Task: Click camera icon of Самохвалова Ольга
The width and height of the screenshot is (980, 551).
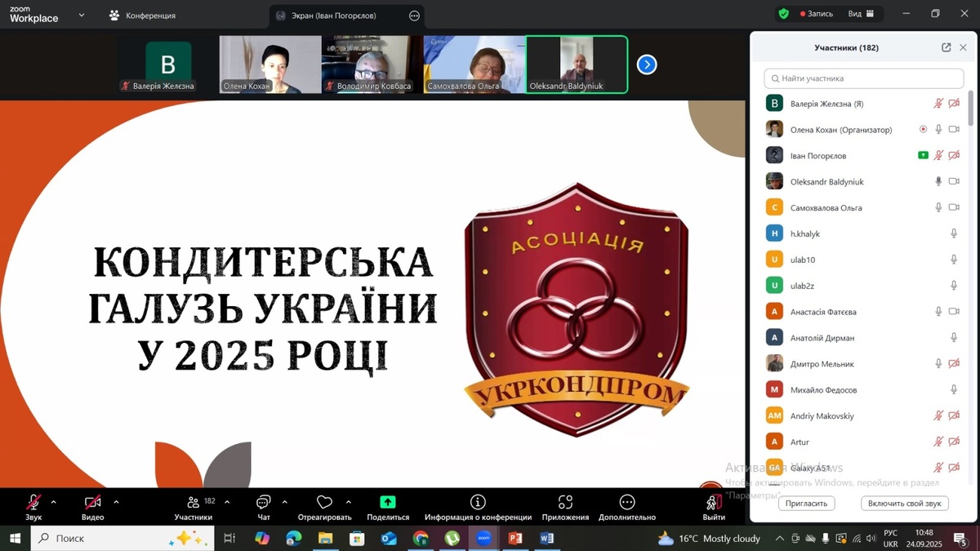Action: tap(954, 207)
